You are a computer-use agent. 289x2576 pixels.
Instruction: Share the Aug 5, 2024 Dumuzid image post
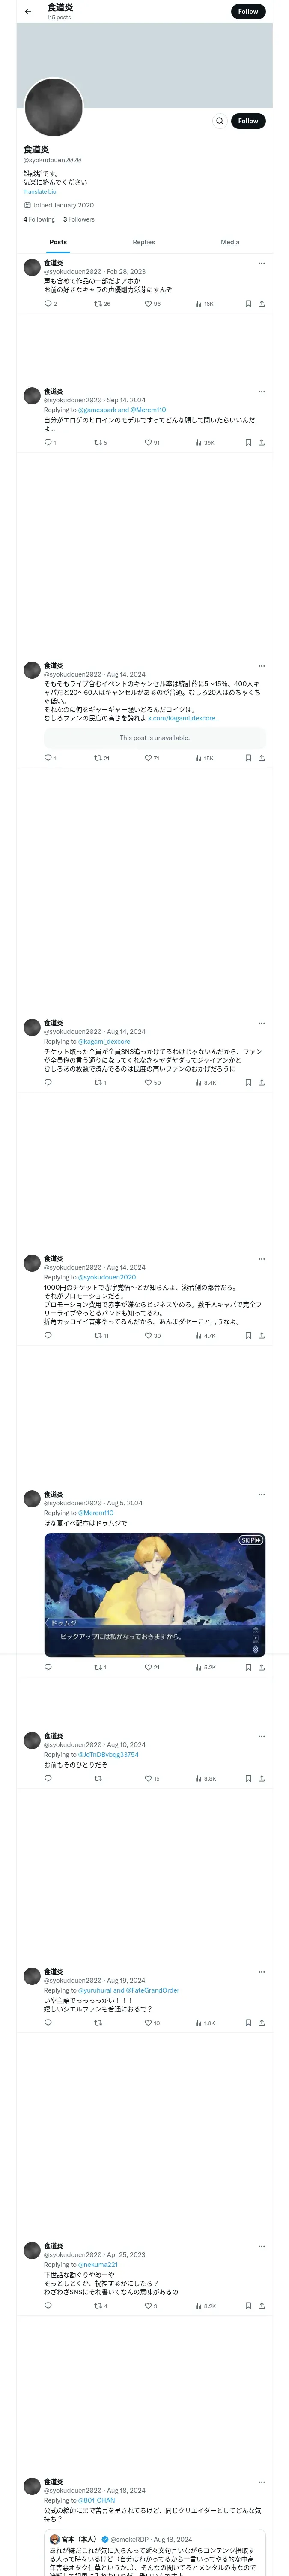pos(261,1667)
